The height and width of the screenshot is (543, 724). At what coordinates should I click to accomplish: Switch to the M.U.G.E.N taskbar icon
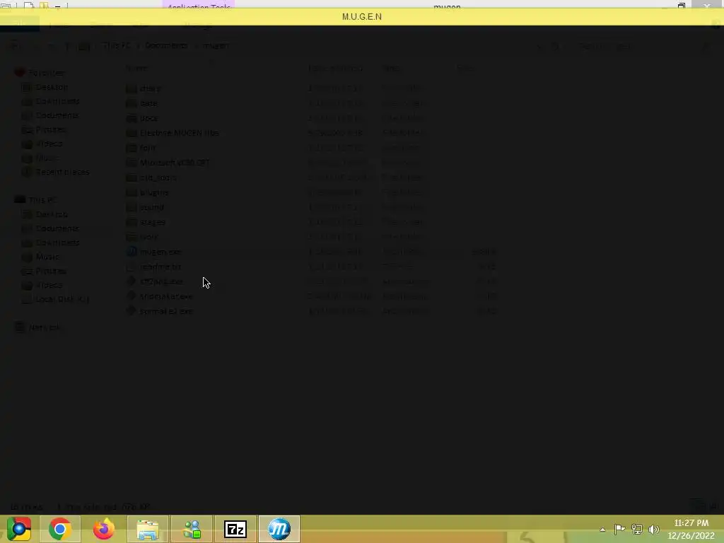[279, 530]
